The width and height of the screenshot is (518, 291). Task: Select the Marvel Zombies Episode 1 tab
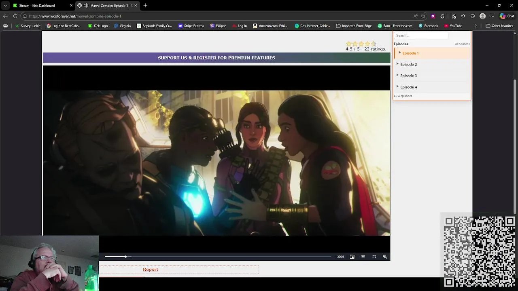[x=108, y=6]
